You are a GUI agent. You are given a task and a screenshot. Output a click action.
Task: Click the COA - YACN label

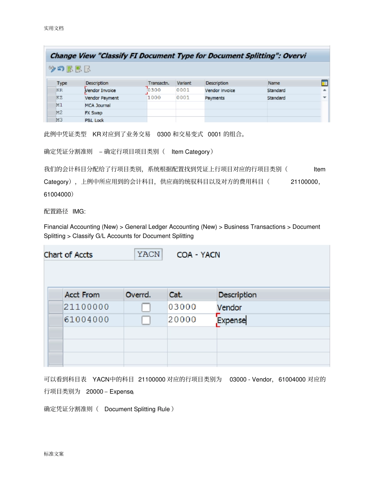tap(198, 255)
